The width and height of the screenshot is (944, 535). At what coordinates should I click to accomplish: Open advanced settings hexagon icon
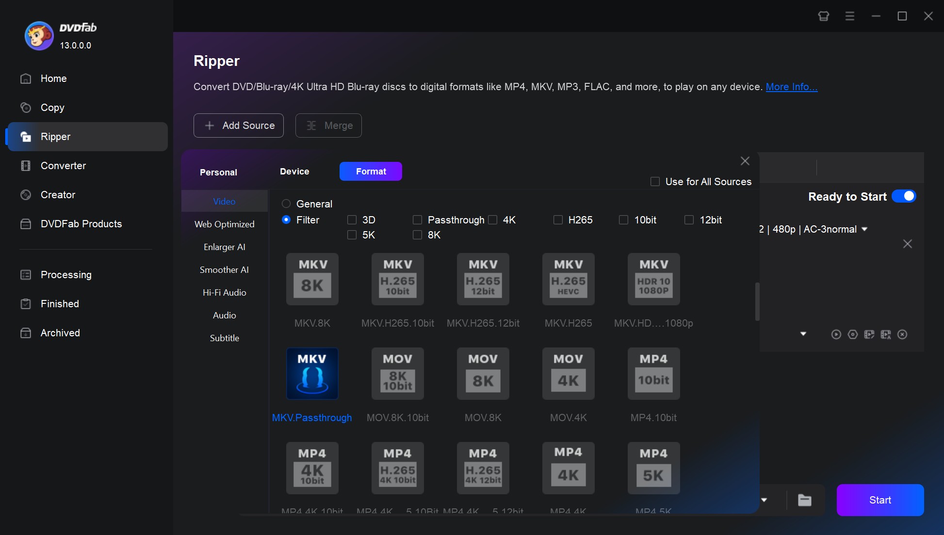click(853, 334)
